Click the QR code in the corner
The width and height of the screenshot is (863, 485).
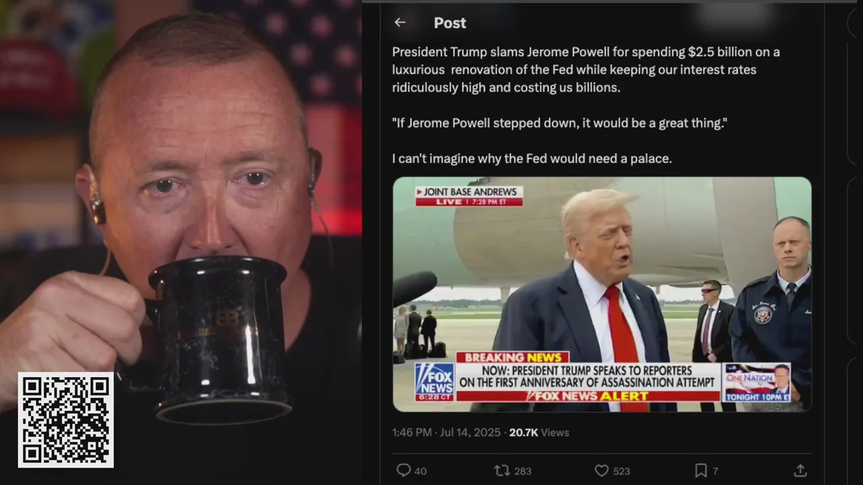pyautogui.click(x=65, y=420)
